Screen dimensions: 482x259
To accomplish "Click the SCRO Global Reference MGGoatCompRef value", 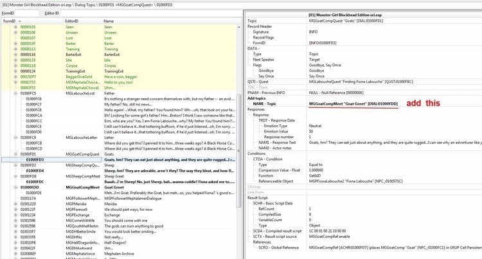I will pyautogui.click(x=395, y=247).
